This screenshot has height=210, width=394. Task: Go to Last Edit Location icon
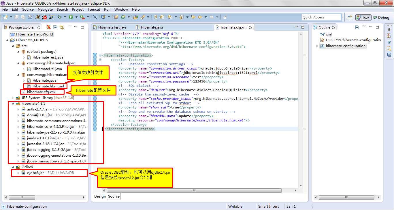(x=193, y=17)
